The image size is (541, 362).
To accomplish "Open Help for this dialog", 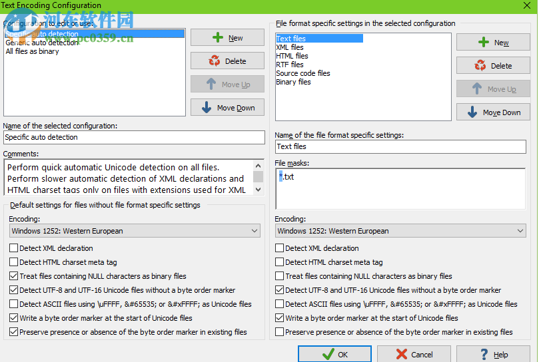I will [x=493, y=354].
